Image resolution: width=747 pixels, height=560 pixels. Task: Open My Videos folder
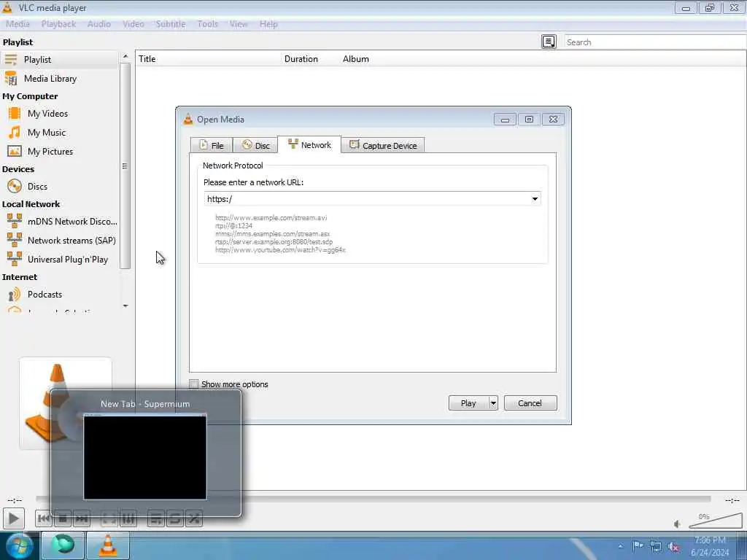47,113
